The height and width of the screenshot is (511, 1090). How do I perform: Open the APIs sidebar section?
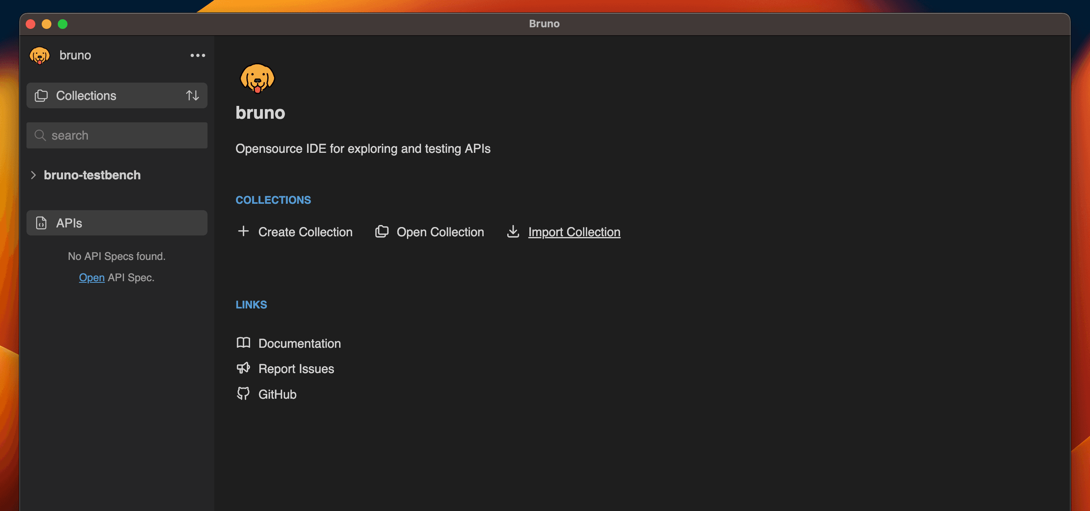69,223
